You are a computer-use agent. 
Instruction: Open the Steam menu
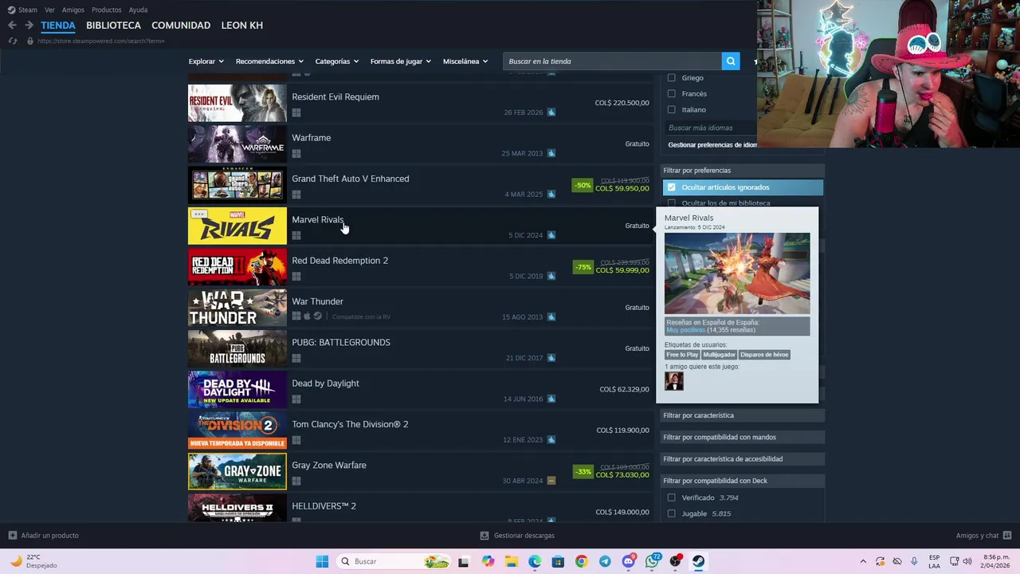(28, 10)
